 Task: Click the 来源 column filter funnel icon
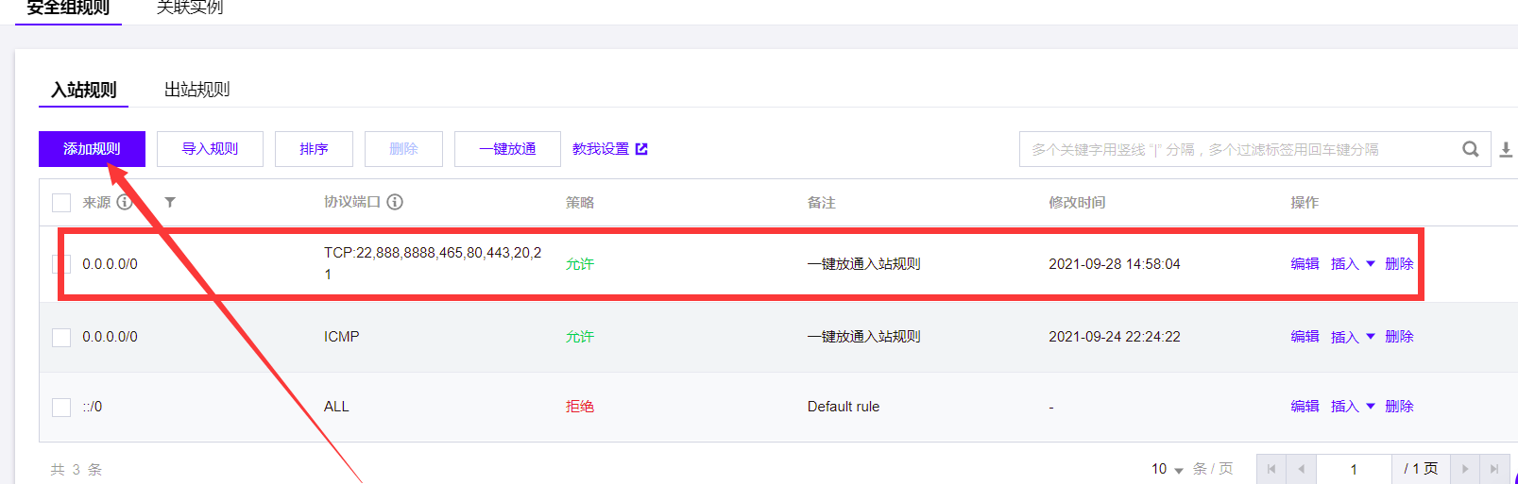coord(170,202)
